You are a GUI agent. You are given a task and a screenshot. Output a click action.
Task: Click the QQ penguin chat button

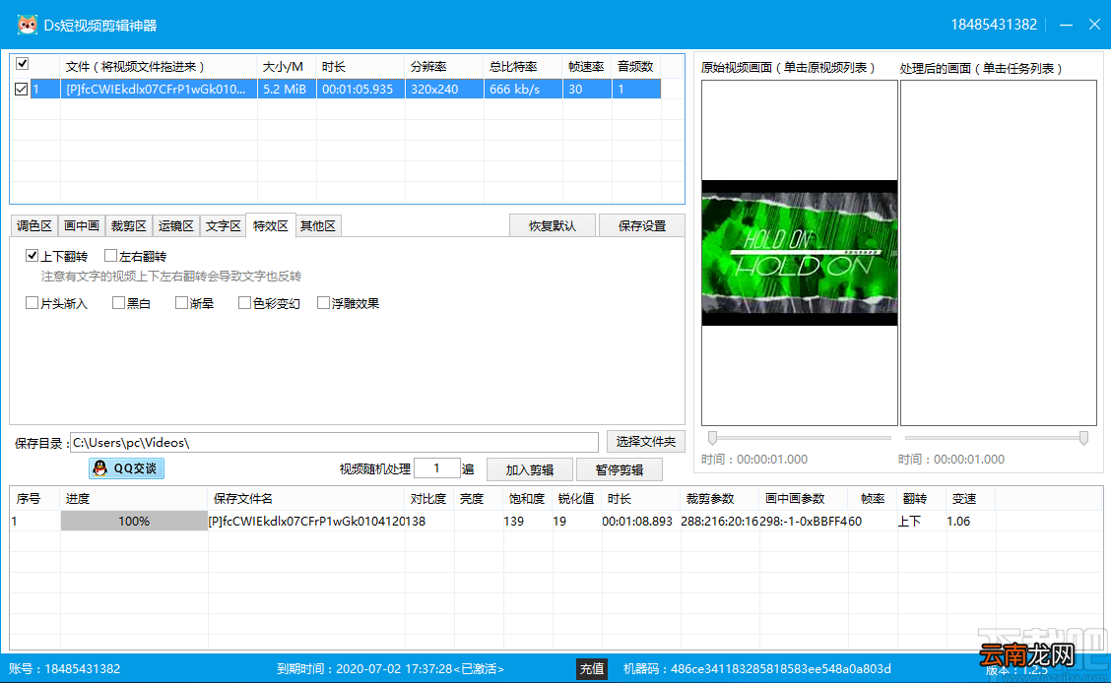[x=127, y=468]
